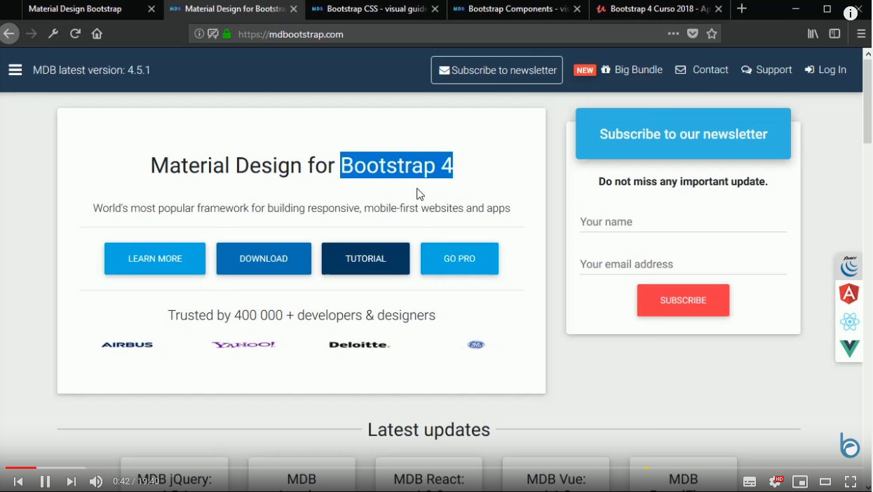Switch to the Bootstrap Components tab

[517, 9]
